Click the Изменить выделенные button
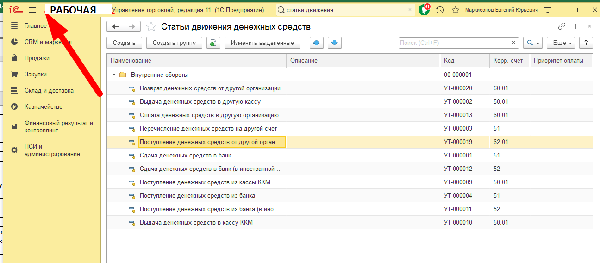600x263 pixels. click(262, 43)
